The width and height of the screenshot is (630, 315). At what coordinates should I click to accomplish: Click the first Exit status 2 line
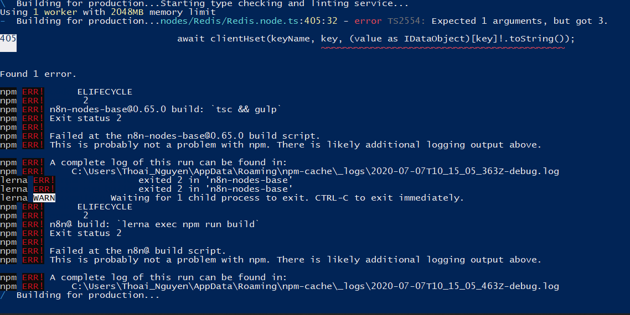pos(86,118)
